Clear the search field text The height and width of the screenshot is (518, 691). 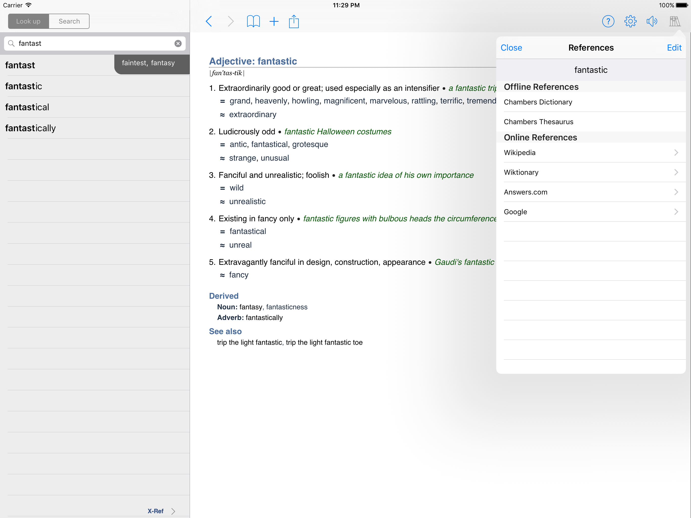(178, 44)
